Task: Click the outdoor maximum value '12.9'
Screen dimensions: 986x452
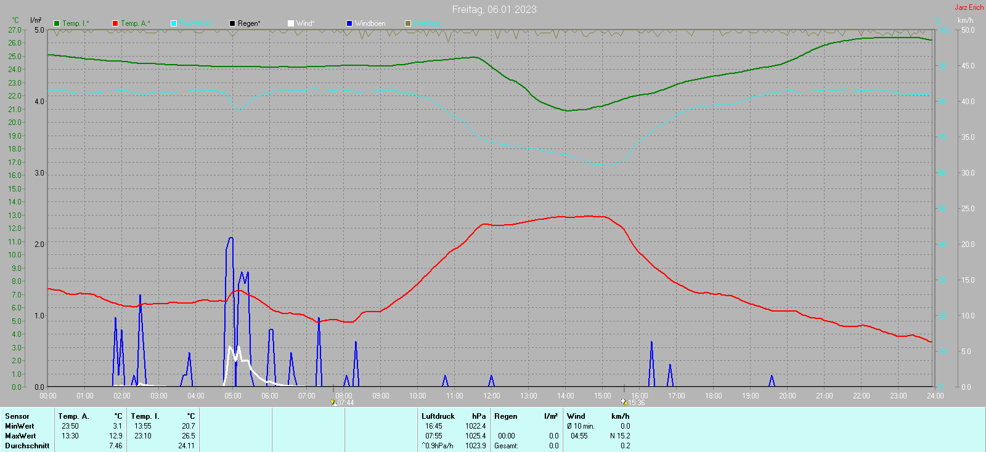Action: coord(116,436)
